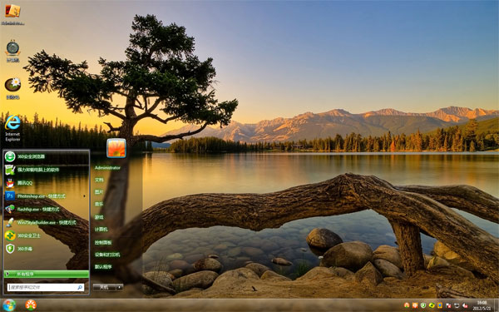Click the yellow-blue square tray icon
The height and width of the screenshot is (312, 499).
point(440,305)
